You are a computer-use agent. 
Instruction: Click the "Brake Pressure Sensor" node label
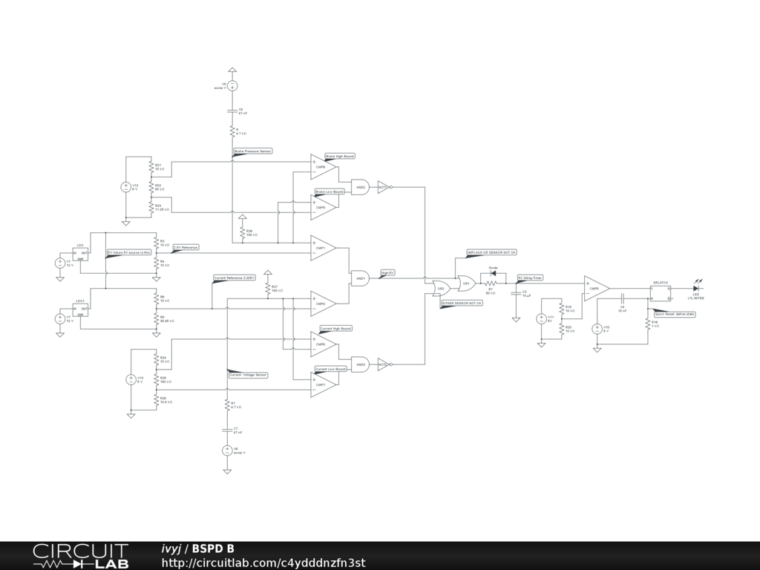pyautogui.click(x=253, y=151)
